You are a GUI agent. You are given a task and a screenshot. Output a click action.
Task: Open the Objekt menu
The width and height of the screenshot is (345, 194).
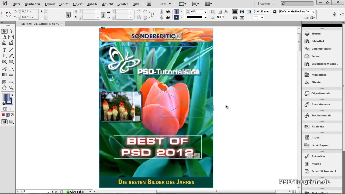(78, 4)
